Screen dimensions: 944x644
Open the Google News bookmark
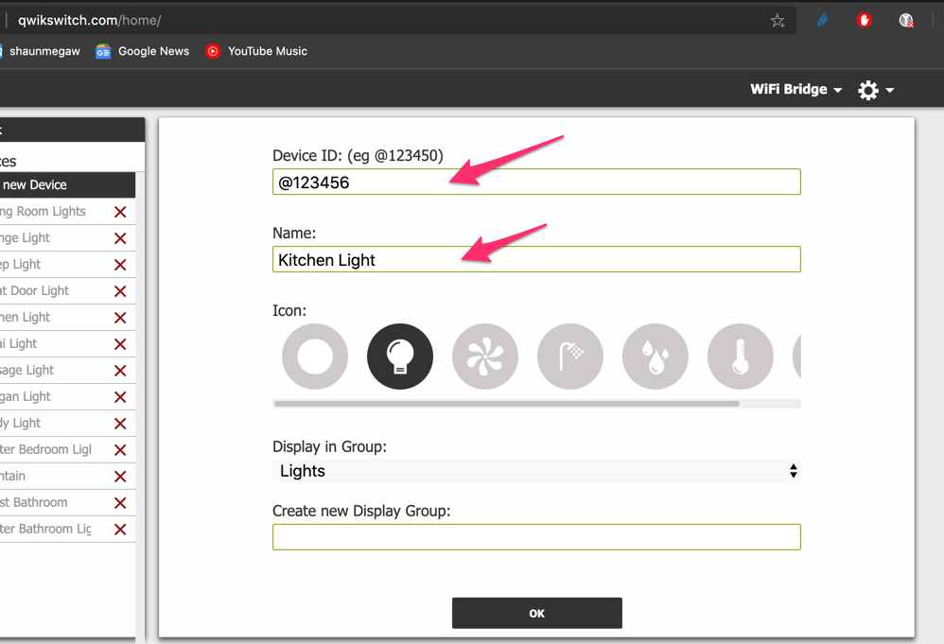(x=142, y=51)
